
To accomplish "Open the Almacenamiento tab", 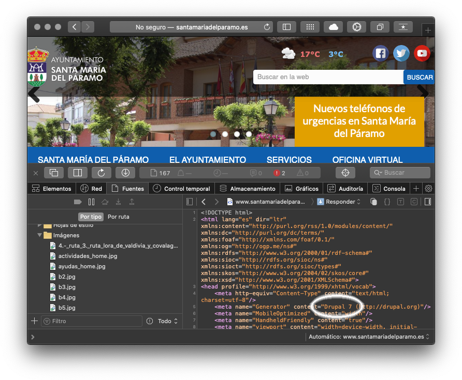I will pos(248,189).
